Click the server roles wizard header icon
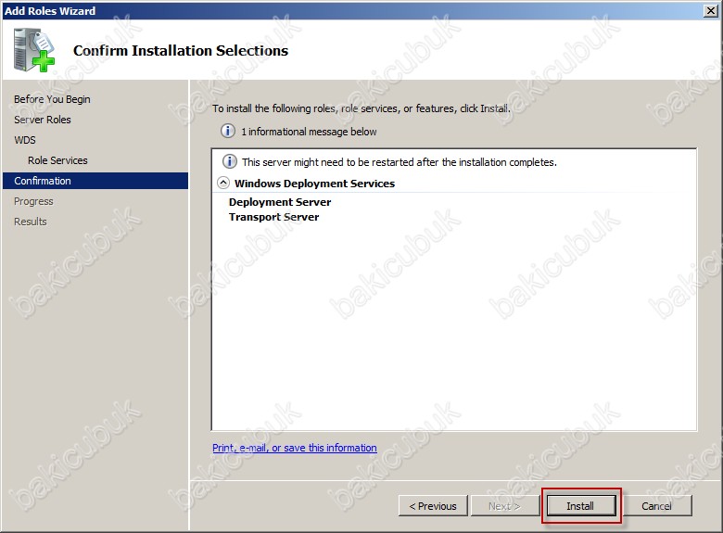This screenshot has height=533, width=723. pyautogui.click(x=34, y=50)
